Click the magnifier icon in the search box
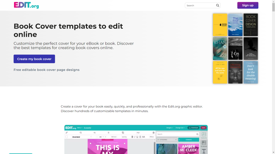Image resolution: width=275 pixels, height=154 pixels. point(218,5)
